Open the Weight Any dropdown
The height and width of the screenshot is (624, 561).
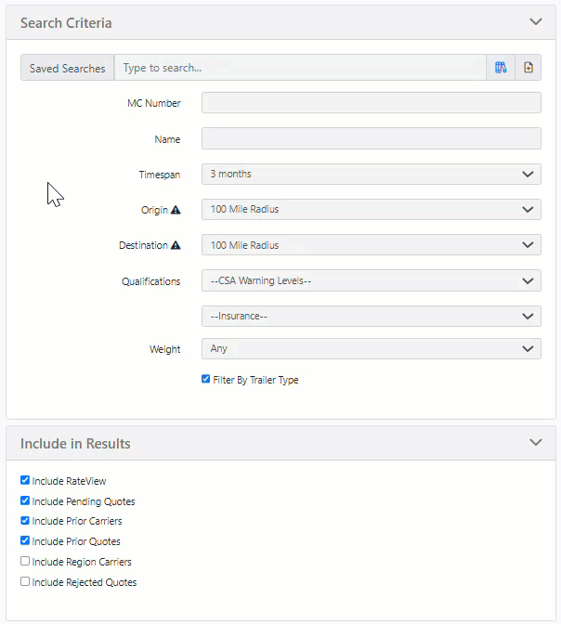coord(372,348)
